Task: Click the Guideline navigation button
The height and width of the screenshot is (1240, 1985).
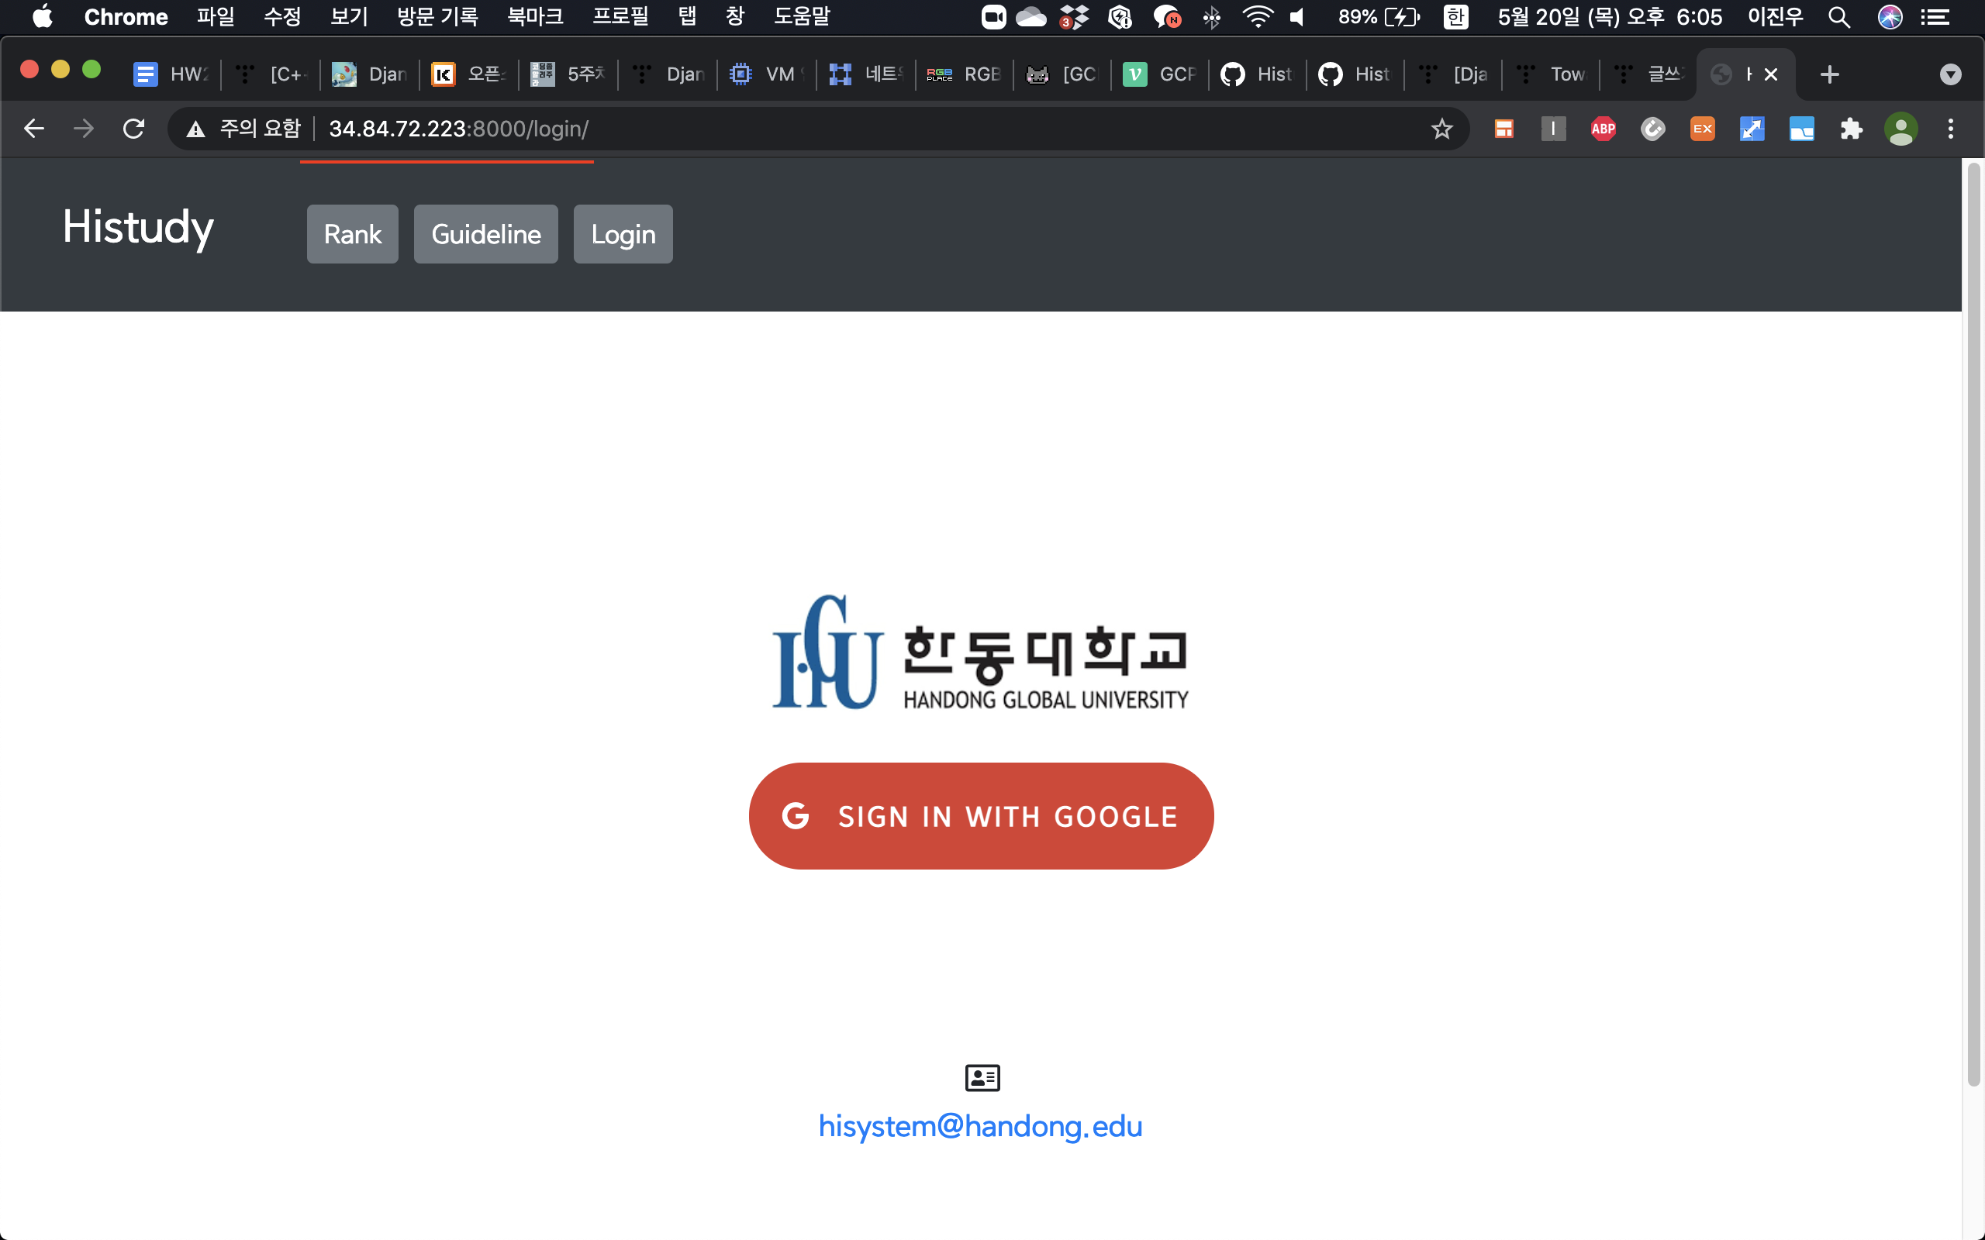Action: (485, 235)
